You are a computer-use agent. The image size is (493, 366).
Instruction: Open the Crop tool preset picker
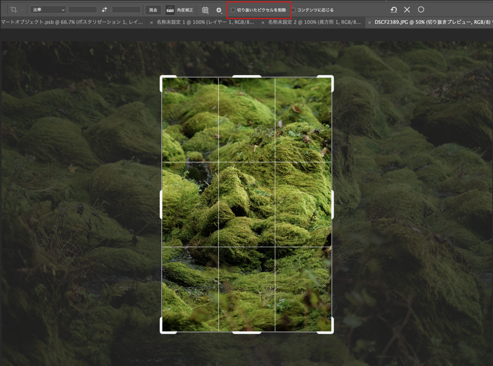pyautogui.click(x=14, y=9)
